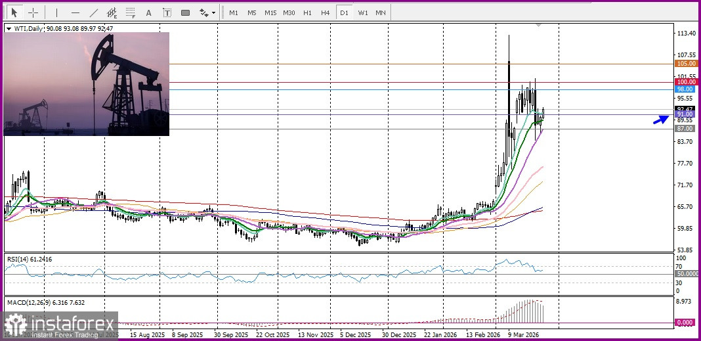701x341 pixels.
Task: Open the arrows objects dropdown
Action: point(207,12)
